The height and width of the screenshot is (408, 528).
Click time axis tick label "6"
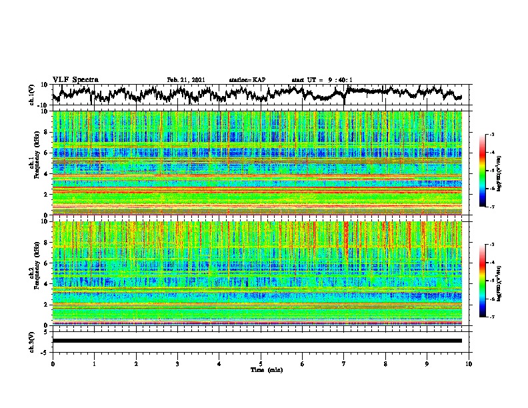(x=303, y=364)
